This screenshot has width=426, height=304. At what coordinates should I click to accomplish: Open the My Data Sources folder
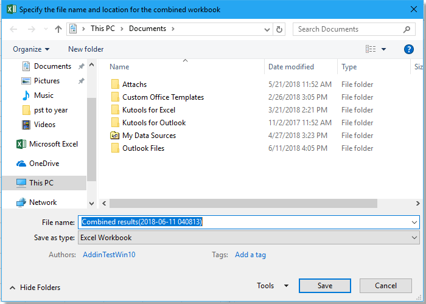tap(148, 136)
